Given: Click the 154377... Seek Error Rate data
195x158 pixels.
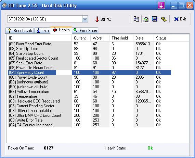Looking at the screenshot, I should click(x=143, y=63).
